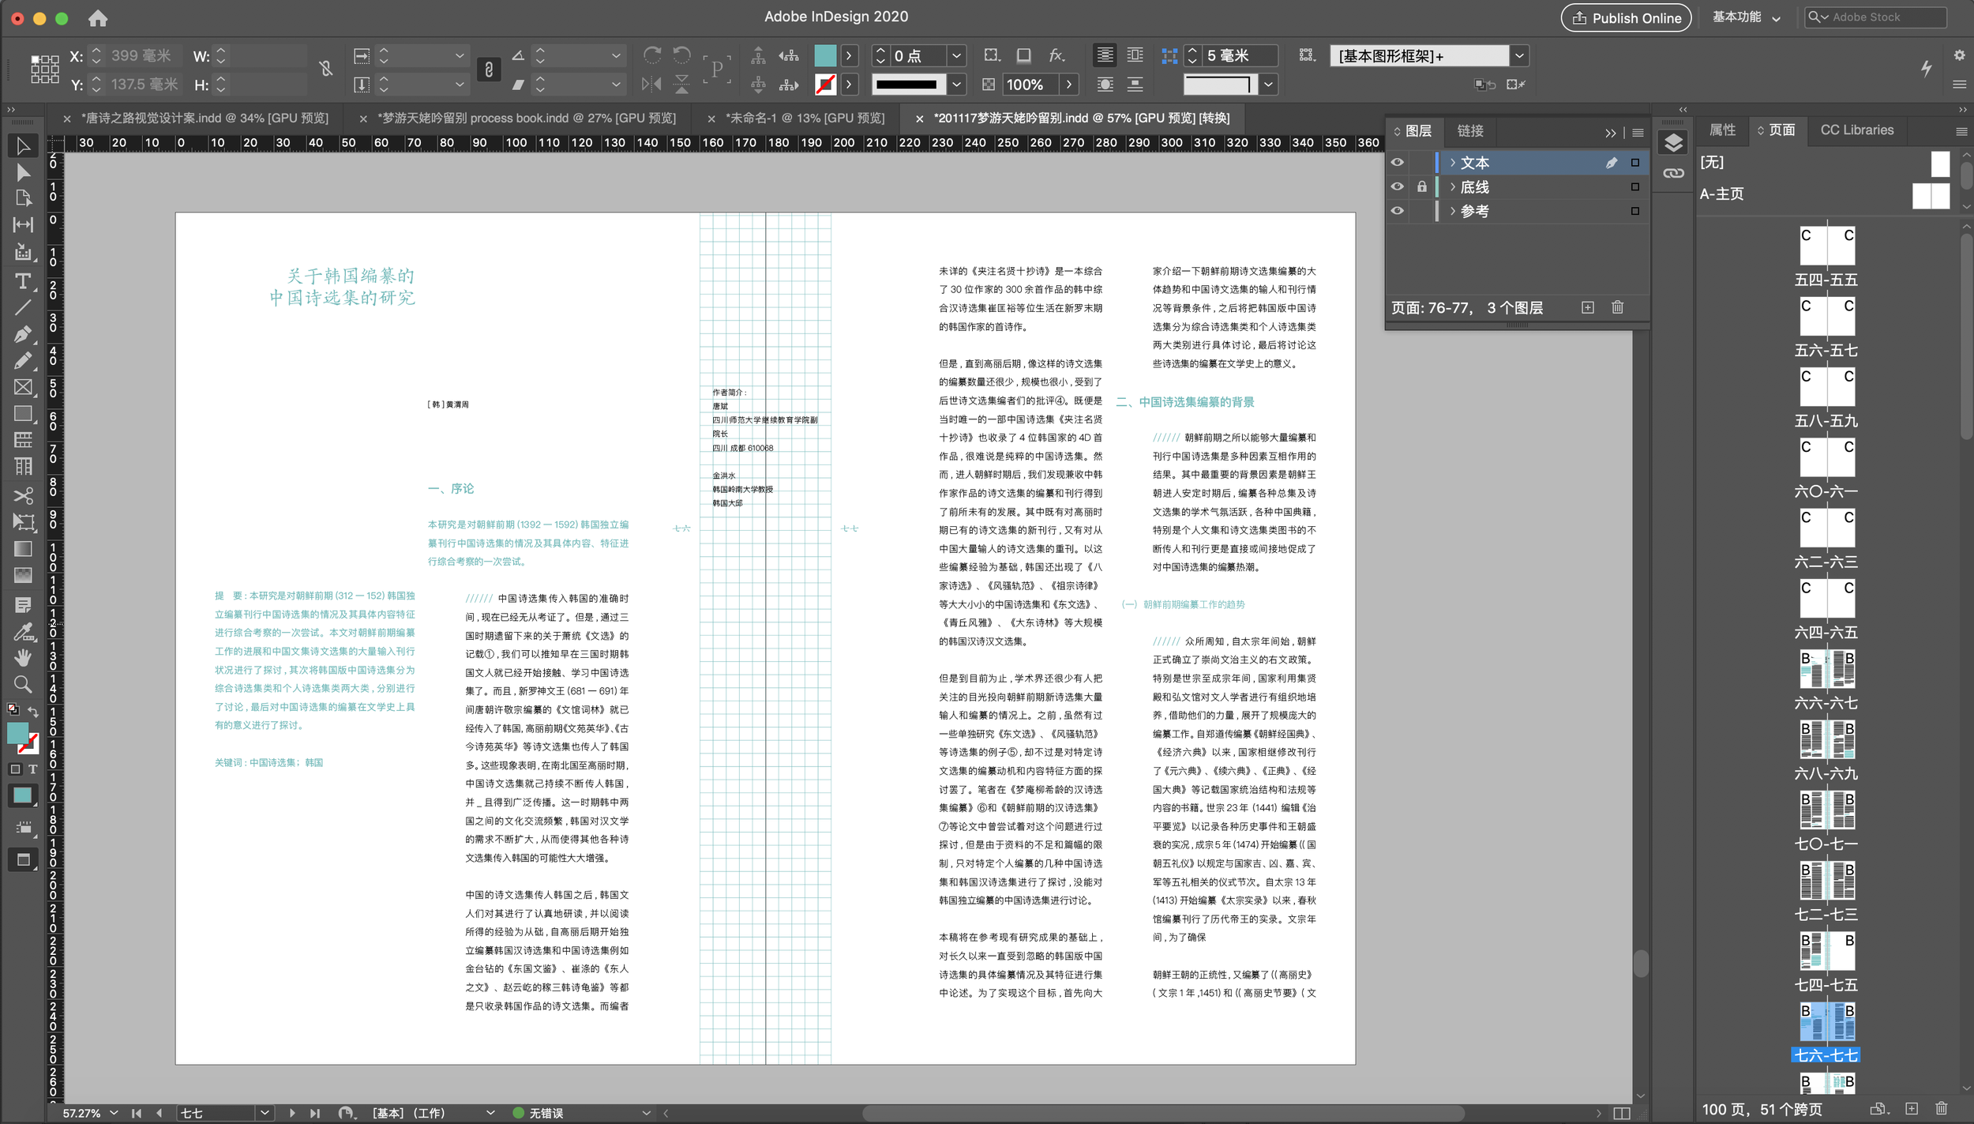Click toolbox fill color swatch
Screen dimensions: 1974x1124
17,732
